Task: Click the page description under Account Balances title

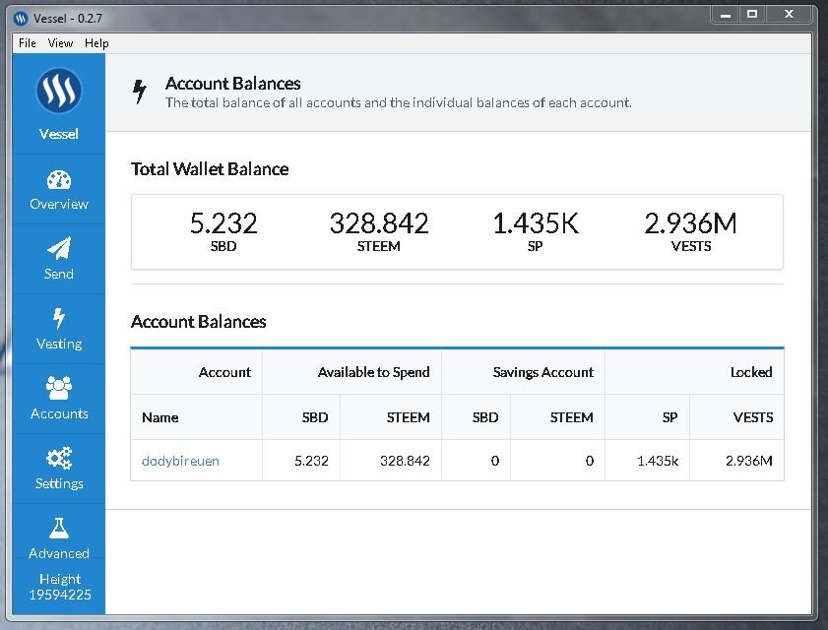Action: tap(398, 102)
